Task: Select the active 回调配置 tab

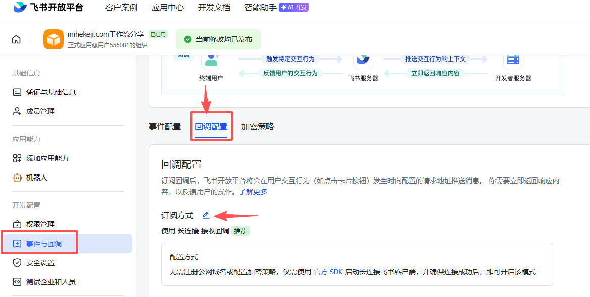Action: pyautogui.click(x=212, y=126)
